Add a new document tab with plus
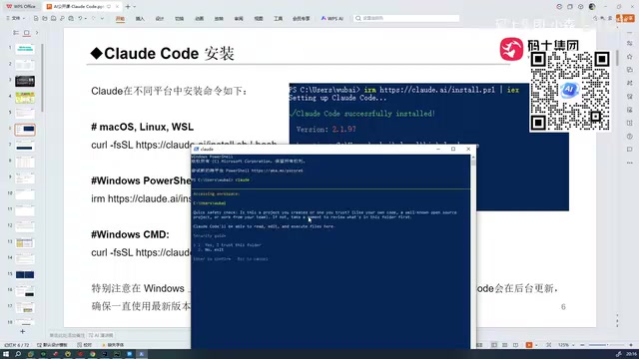639x359 pixels. tap(128, 7)
